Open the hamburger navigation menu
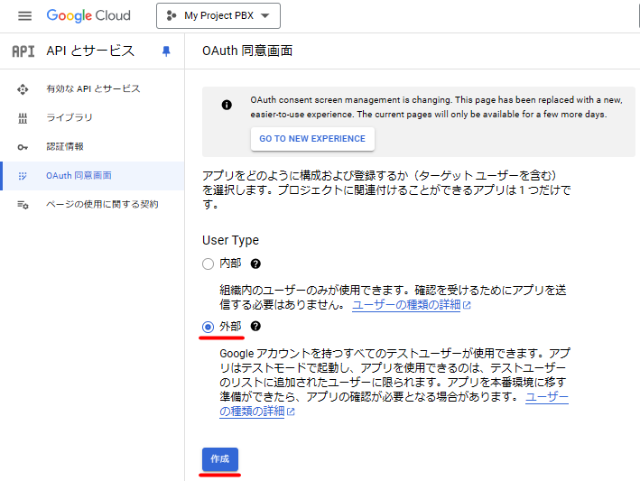 pyautogui.click(x=24, y=16)
